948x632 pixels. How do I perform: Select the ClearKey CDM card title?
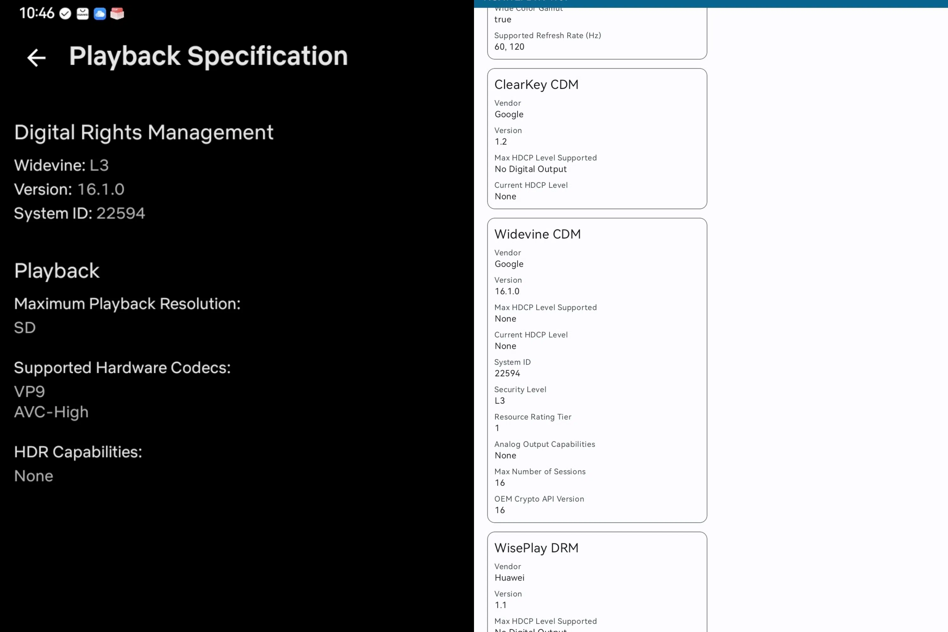[x=536, y=85]
